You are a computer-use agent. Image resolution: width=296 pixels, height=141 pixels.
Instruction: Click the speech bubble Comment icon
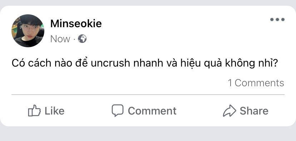click(117, 111)
